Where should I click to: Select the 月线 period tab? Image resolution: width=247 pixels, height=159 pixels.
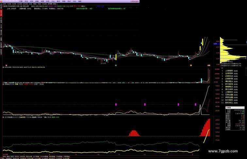(39, 4)
